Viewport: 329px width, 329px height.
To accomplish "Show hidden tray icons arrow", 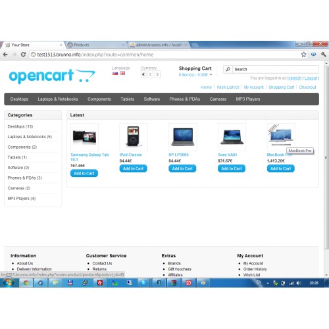I will click(268, 283).
